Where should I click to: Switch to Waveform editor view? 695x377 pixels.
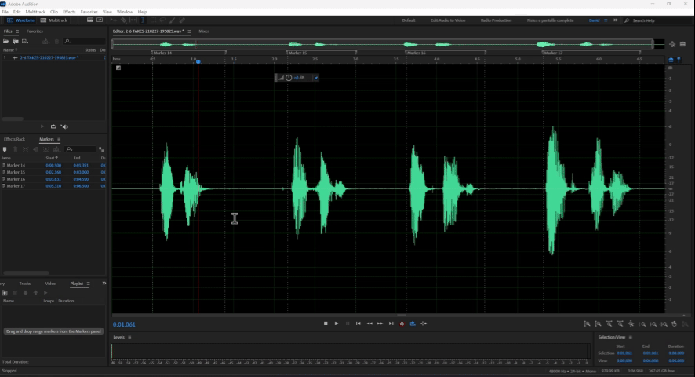pyautogui.click(x=20, y=20)
